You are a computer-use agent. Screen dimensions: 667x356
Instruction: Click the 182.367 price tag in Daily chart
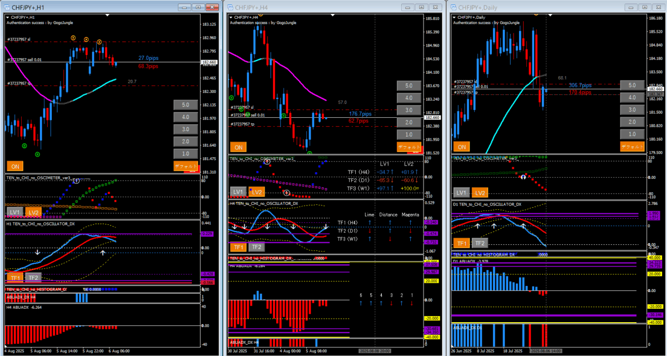[656, 94]
